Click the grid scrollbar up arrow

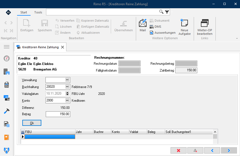215,132
